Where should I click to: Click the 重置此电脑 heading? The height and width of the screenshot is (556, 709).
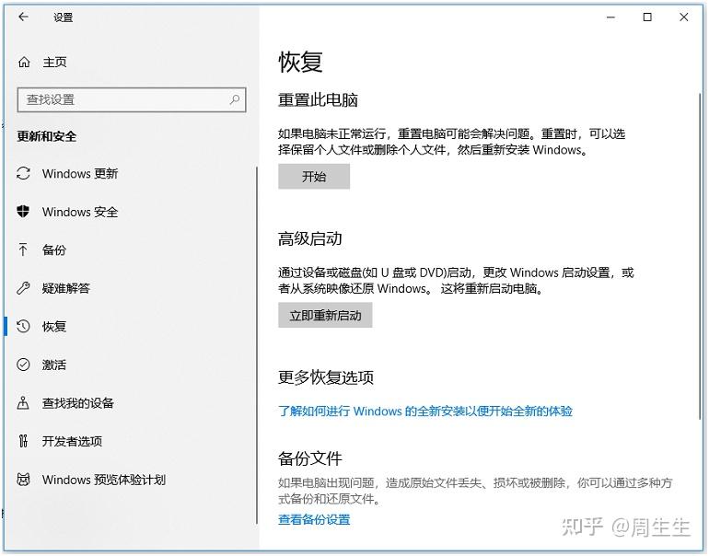click(x=318, y=100)
